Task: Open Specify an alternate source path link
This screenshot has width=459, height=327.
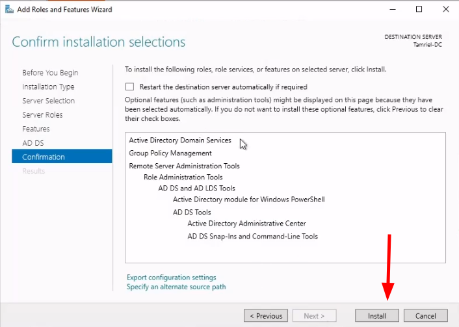Action: 176,287
